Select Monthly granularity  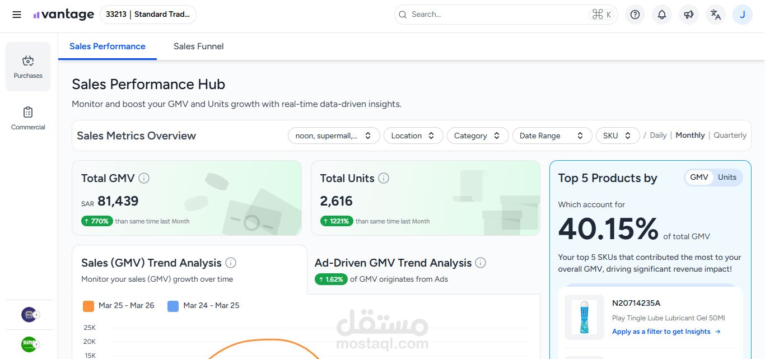tap(690, 136)
